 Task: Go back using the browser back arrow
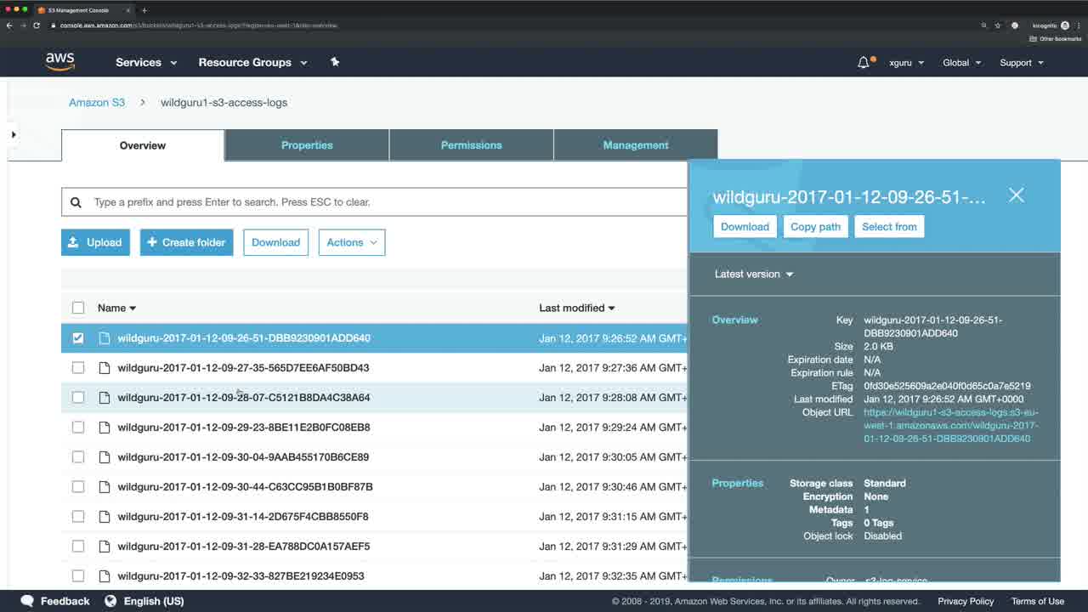pos(9,25)
